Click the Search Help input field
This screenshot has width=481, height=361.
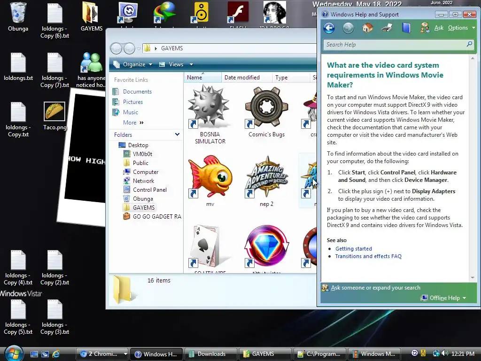[x=395, y=45]
